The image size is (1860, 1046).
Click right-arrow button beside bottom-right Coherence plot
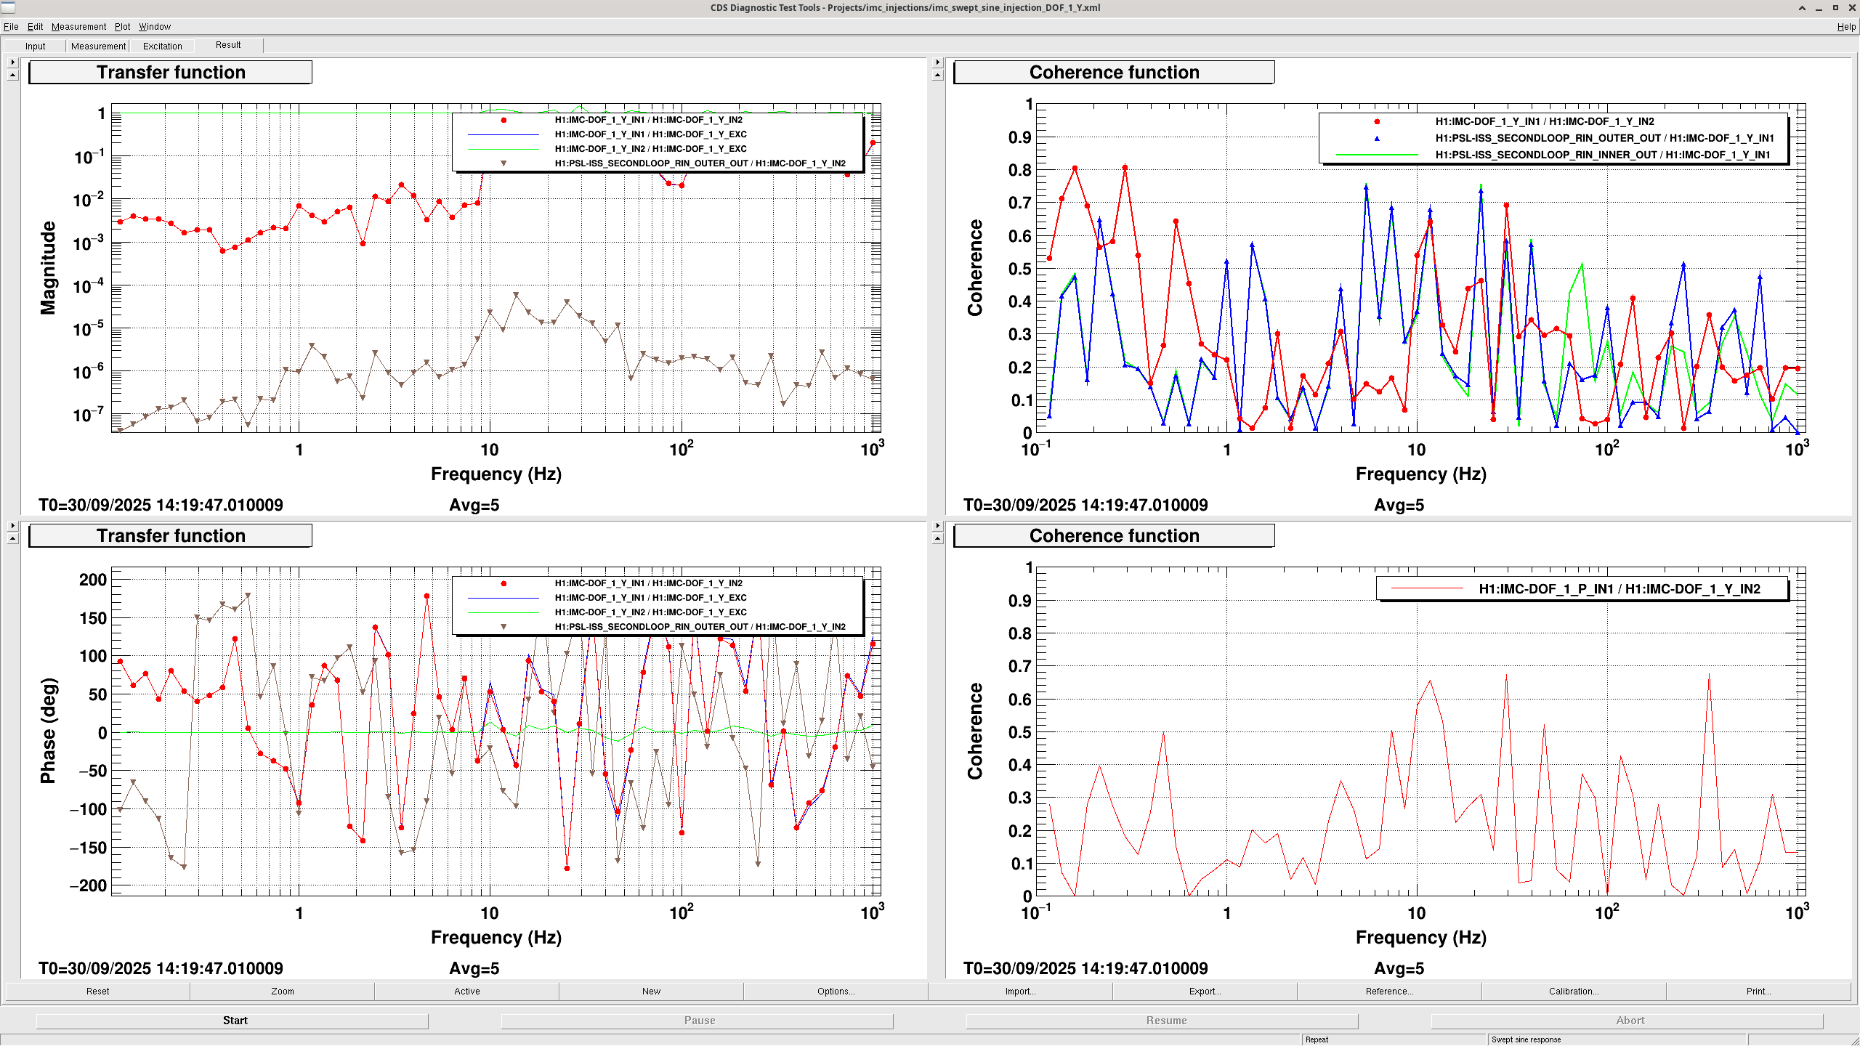(937, 526)
